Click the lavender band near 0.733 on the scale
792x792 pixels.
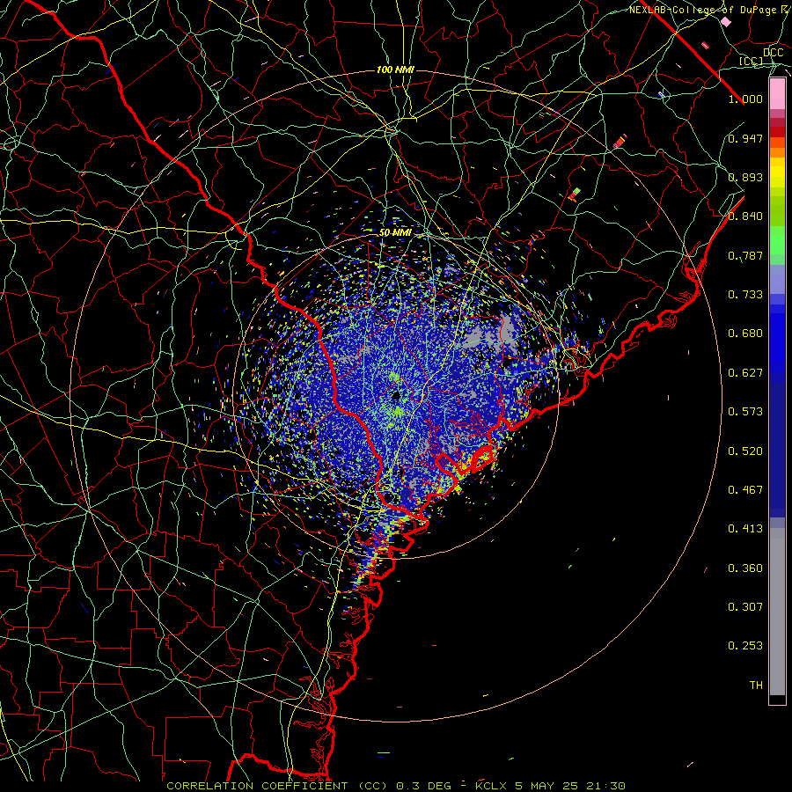tap(777, 280)
